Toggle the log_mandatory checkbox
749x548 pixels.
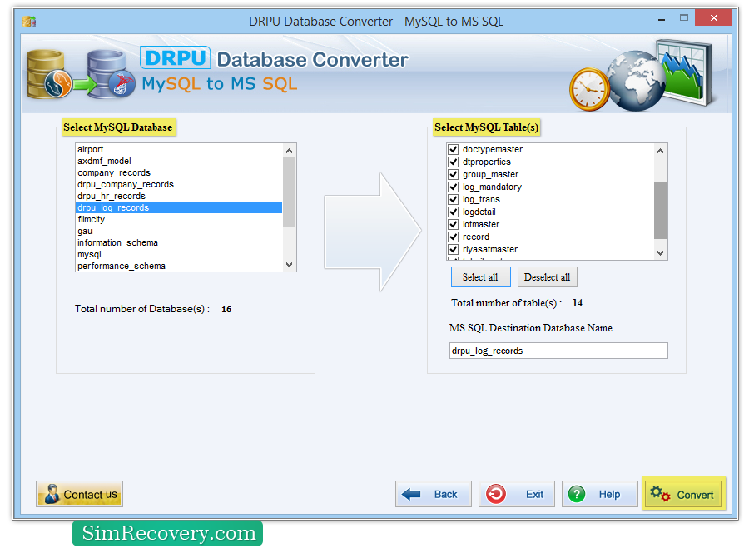tap(453, 187)
